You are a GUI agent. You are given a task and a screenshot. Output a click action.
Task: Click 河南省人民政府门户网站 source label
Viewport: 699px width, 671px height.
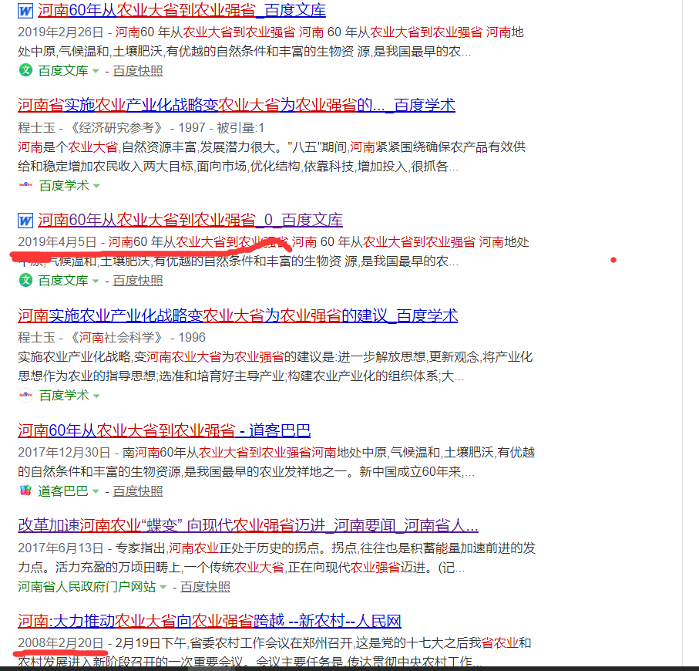(x=87, y=587)
